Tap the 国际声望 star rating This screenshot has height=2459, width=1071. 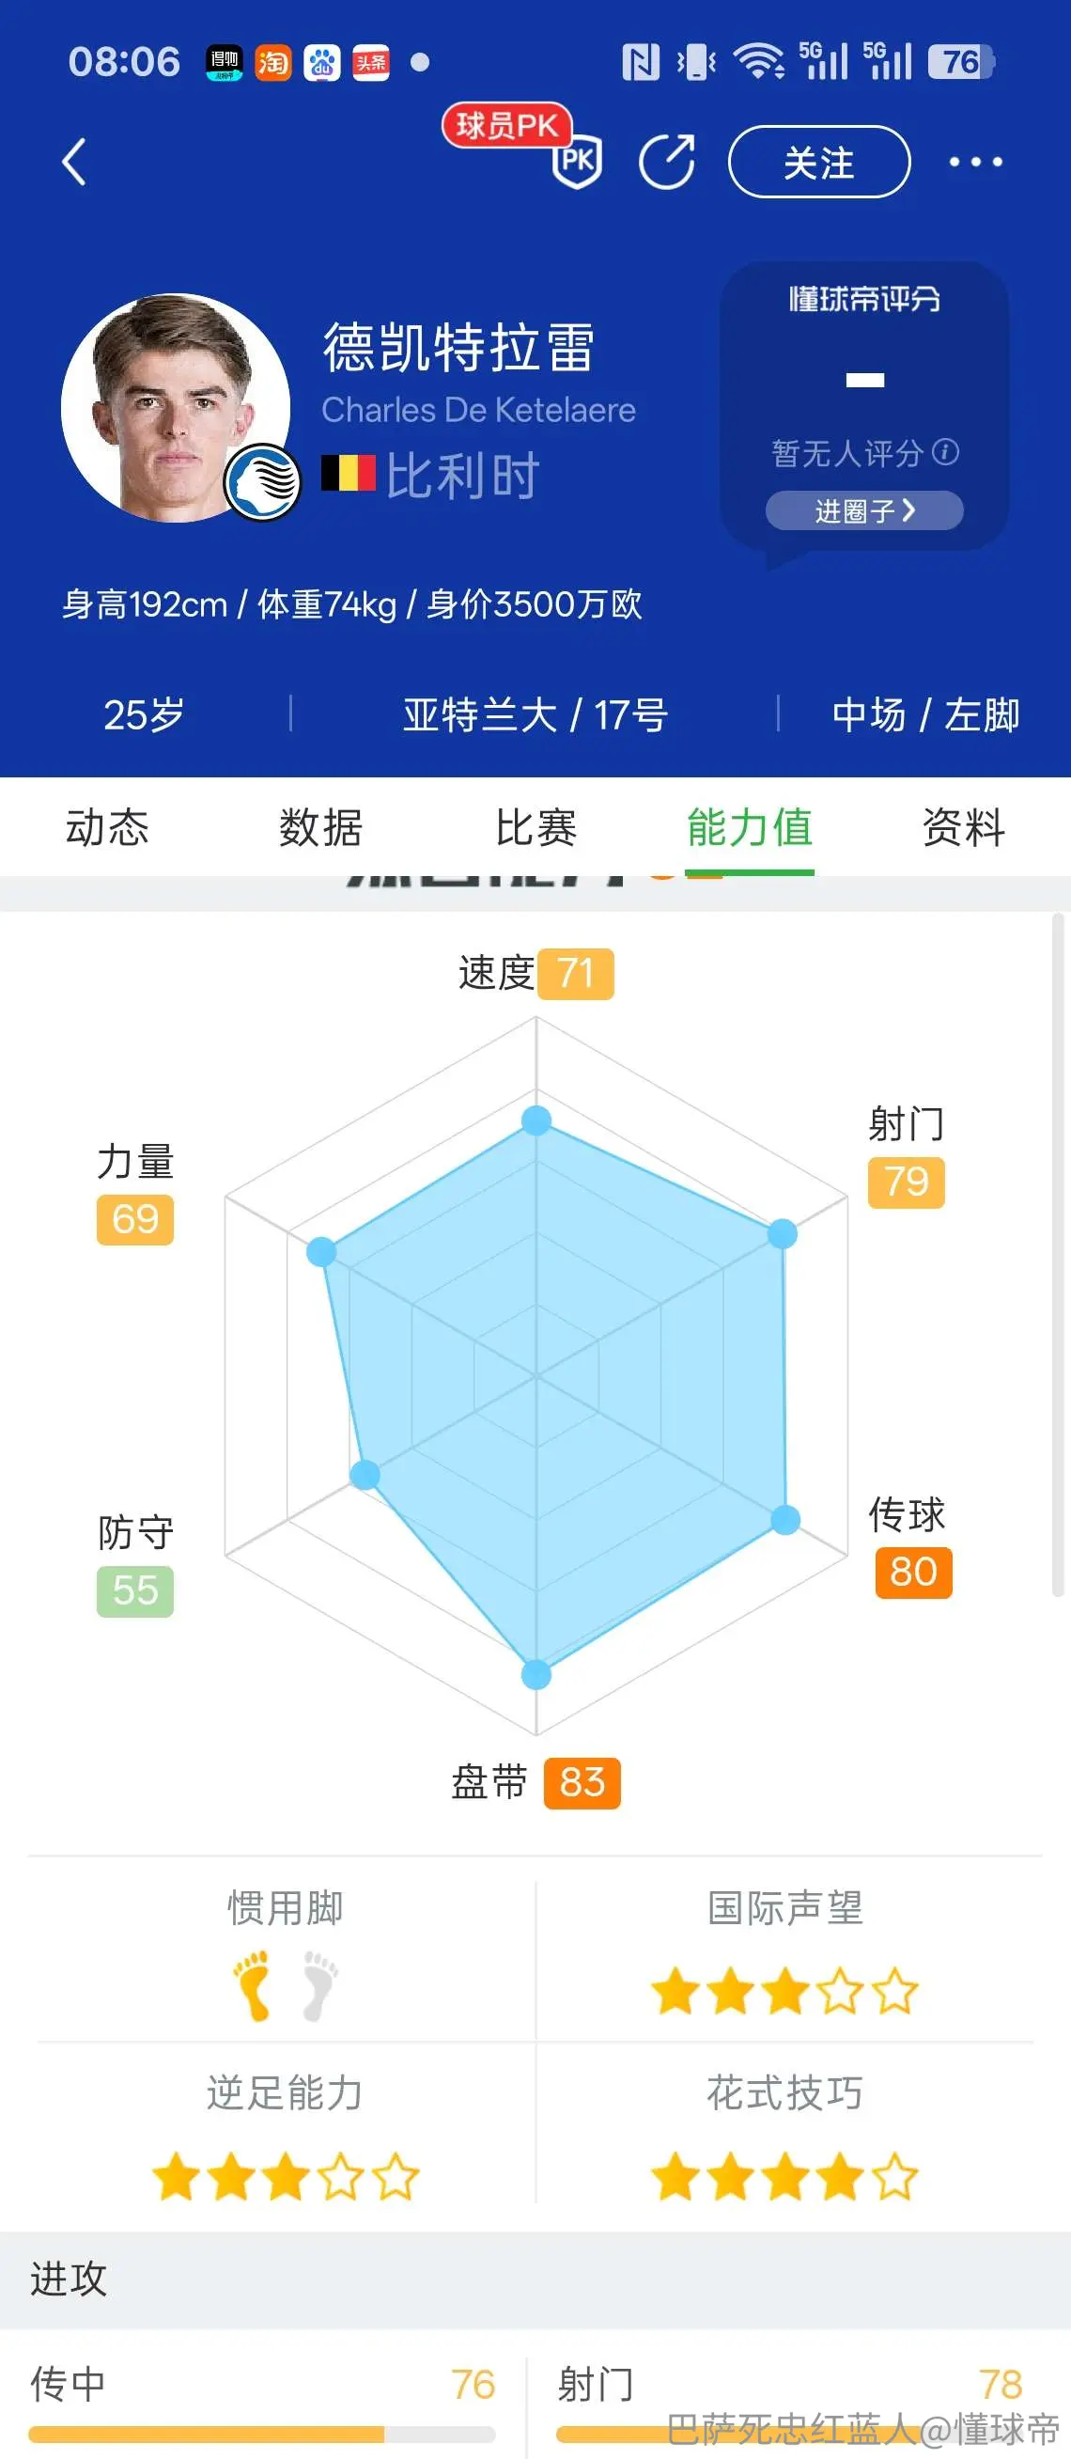coord(784,1992)
